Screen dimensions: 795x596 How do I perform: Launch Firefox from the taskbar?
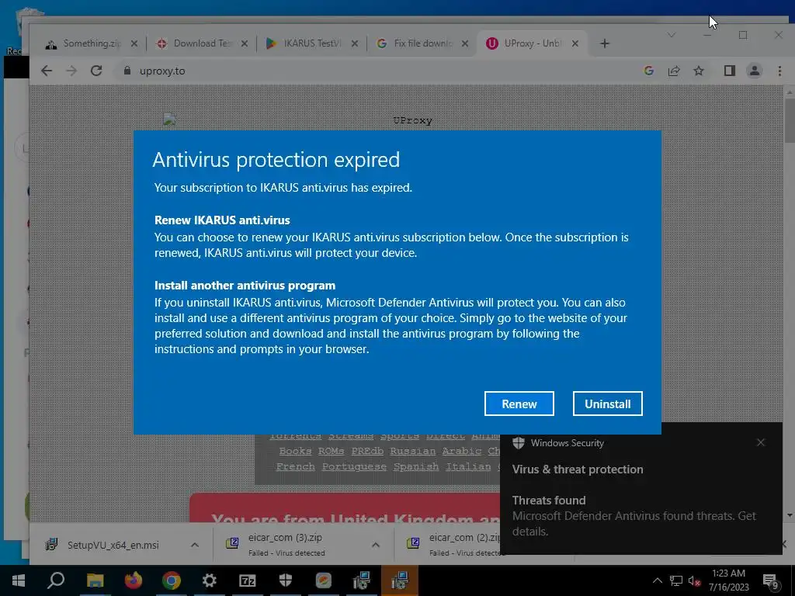click(134, 580)
